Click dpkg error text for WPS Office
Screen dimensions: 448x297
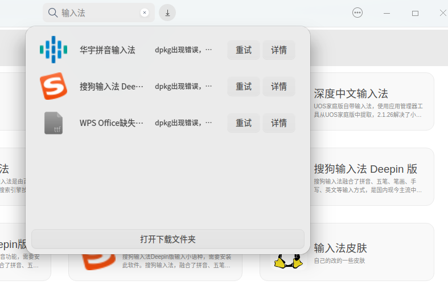[x=183, y=123]
